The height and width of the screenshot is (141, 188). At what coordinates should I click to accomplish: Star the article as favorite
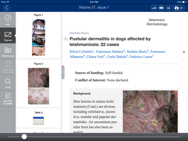(65, 39)
